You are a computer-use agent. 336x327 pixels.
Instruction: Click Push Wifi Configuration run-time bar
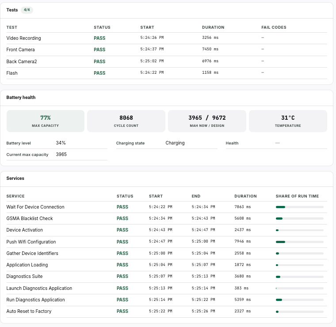pos(300,242)
